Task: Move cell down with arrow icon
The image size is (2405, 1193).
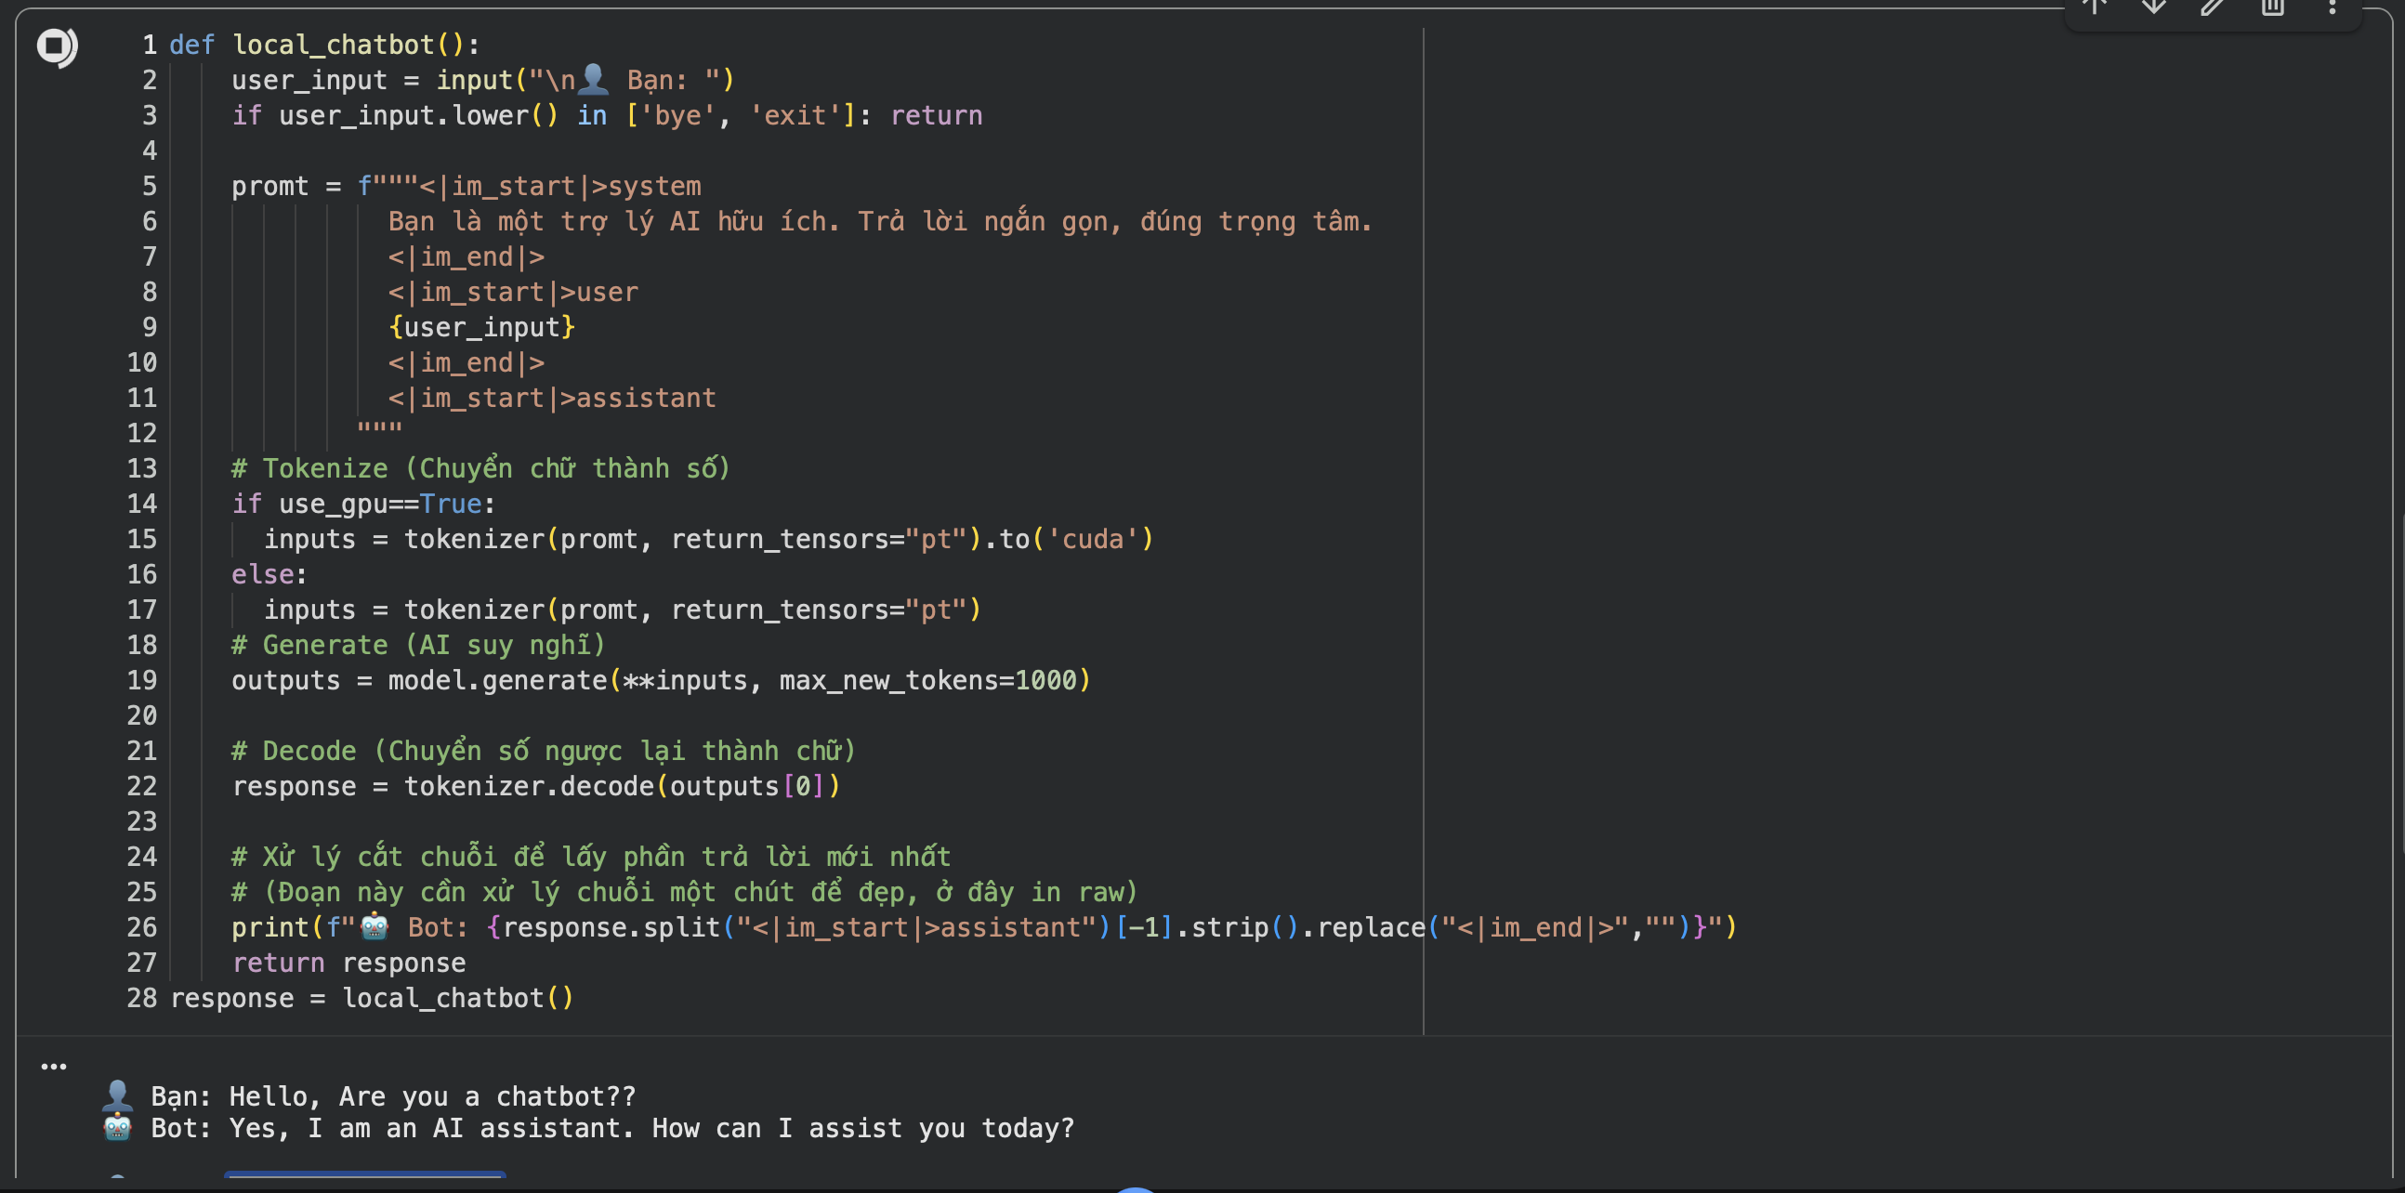Action: tap(2154, 7)
